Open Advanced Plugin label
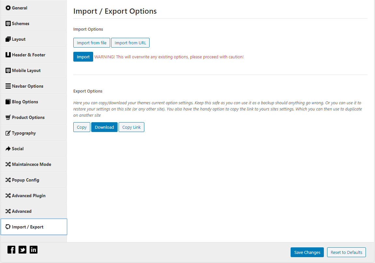This screenshot has width=375, height=263. [29, 196]
